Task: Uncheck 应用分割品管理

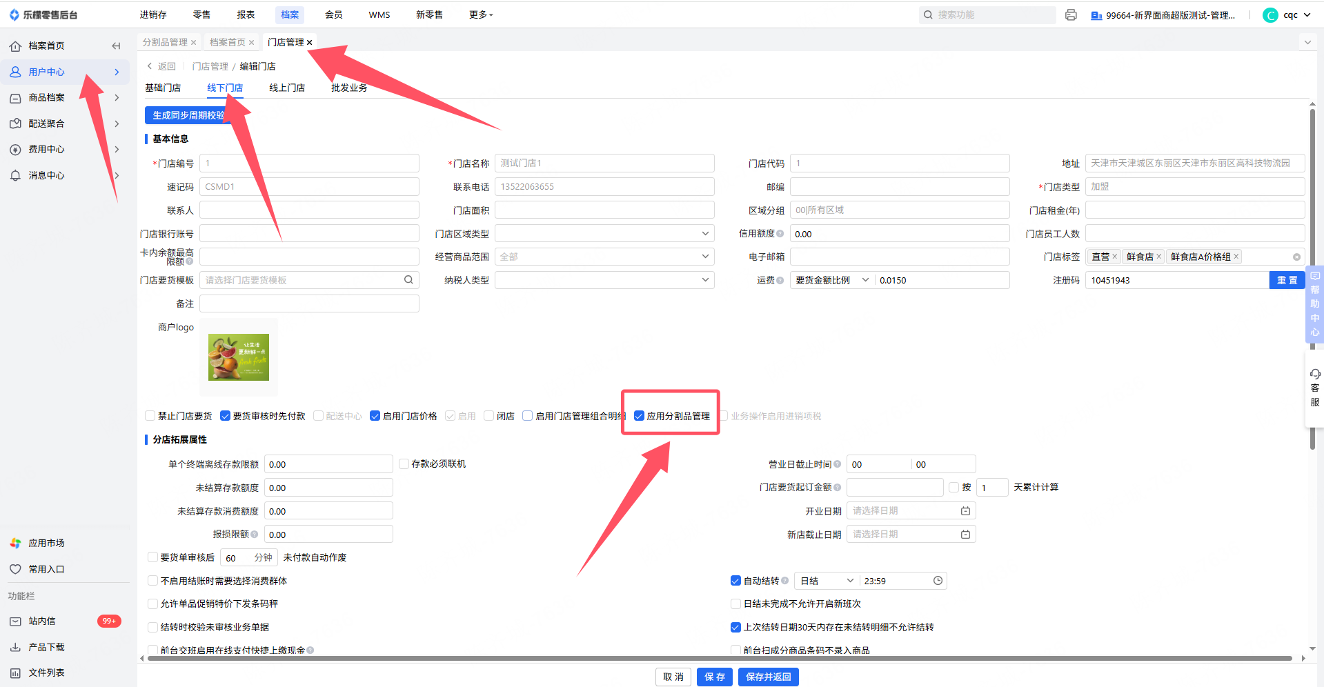Action: 639,416
